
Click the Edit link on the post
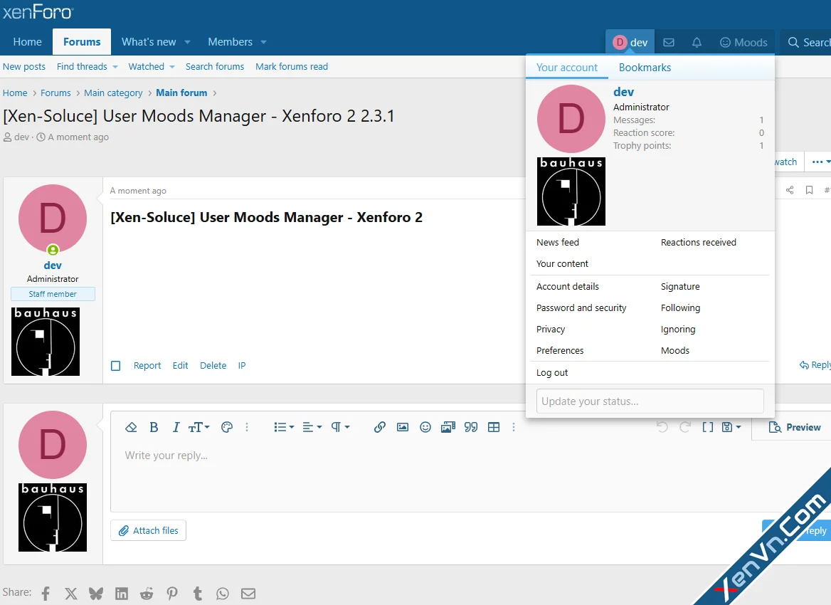coord(180,366)
